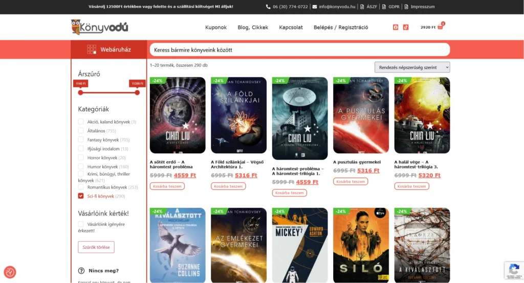The height and width of the screenshot is (283, 524).
Task: Open A pusztulás gyermekei cover
Action: point(361,115)
